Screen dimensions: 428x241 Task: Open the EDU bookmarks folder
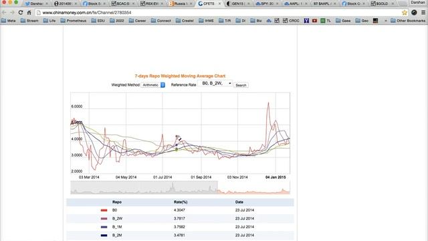(x=98, y=21)
